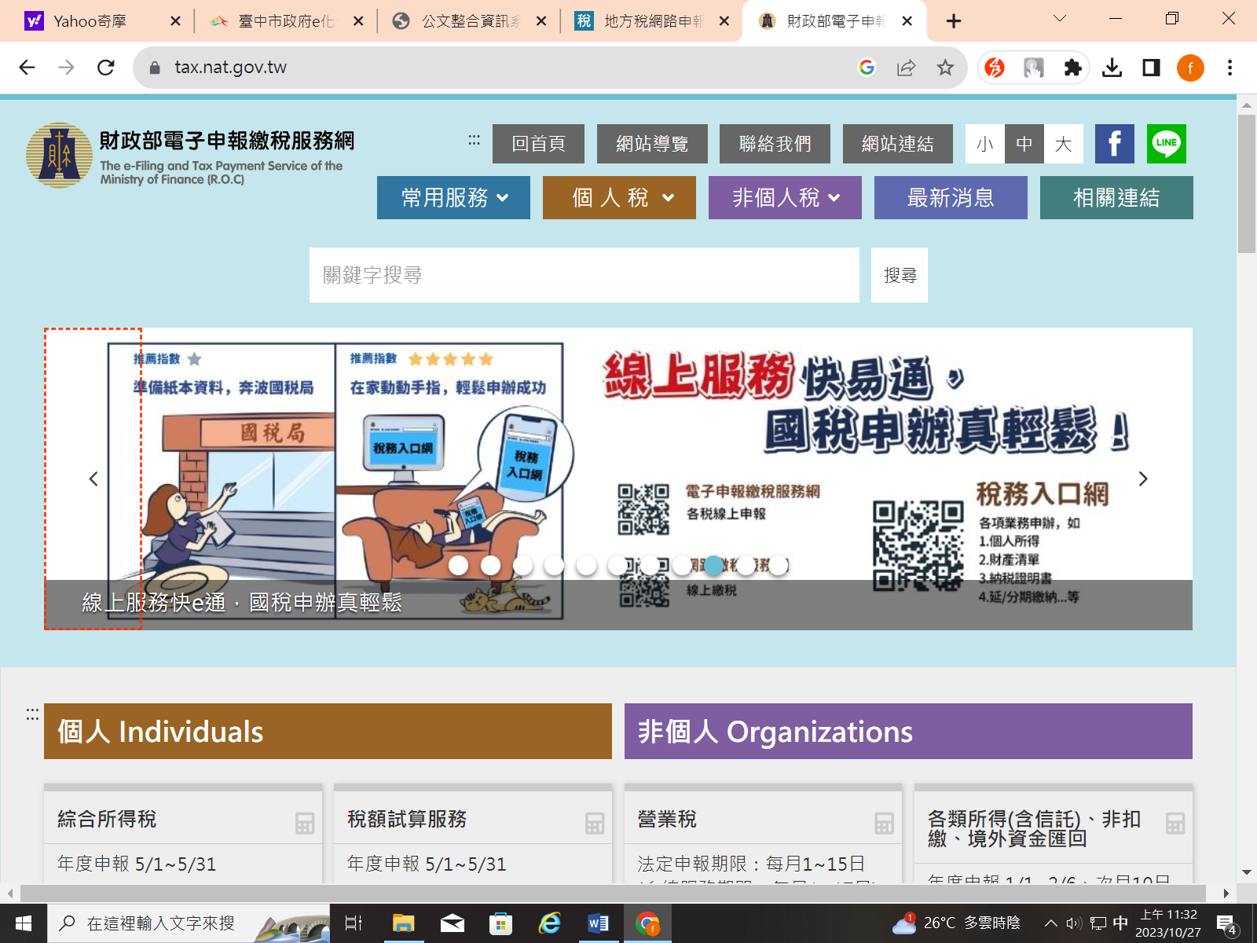Select the fifth carousel slide dot
This screenshot has width=1257, height=943.
pyautogui.click(x=586, y=565)
